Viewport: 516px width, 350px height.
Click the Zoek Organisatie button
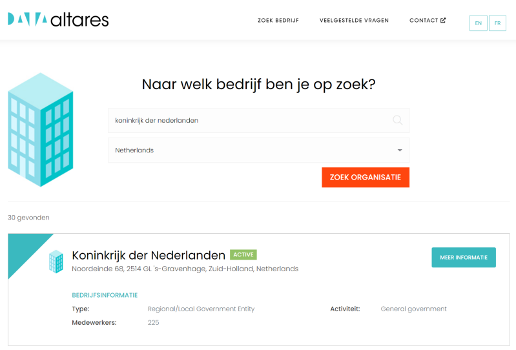coord(366,178)
